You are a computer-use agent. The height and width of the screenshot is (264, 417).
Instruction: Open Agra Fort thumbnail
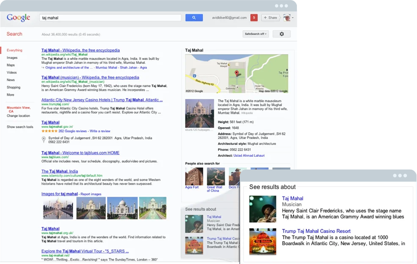194,176
